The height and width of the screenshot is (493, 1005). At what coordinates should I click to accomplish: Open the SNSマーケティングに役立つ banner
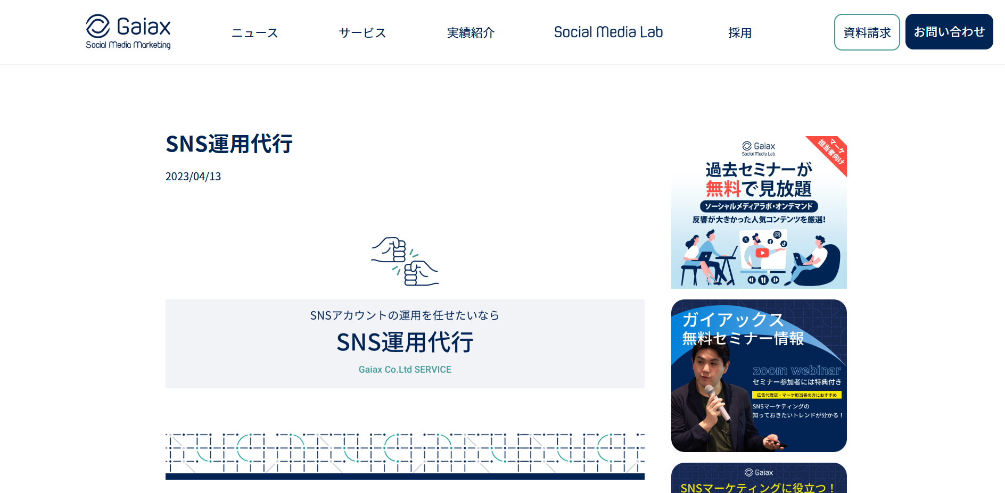pyautogui.click(x=759, y=478)
